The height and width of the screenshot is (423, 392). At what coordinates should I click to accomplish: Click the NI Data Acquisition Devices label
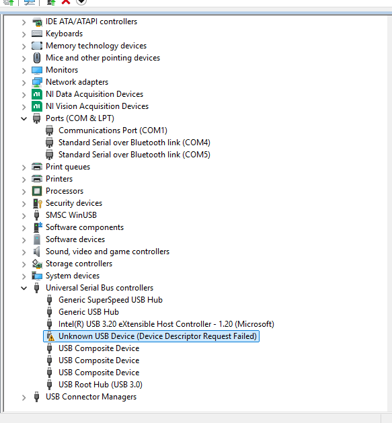[x=94, y=94]
